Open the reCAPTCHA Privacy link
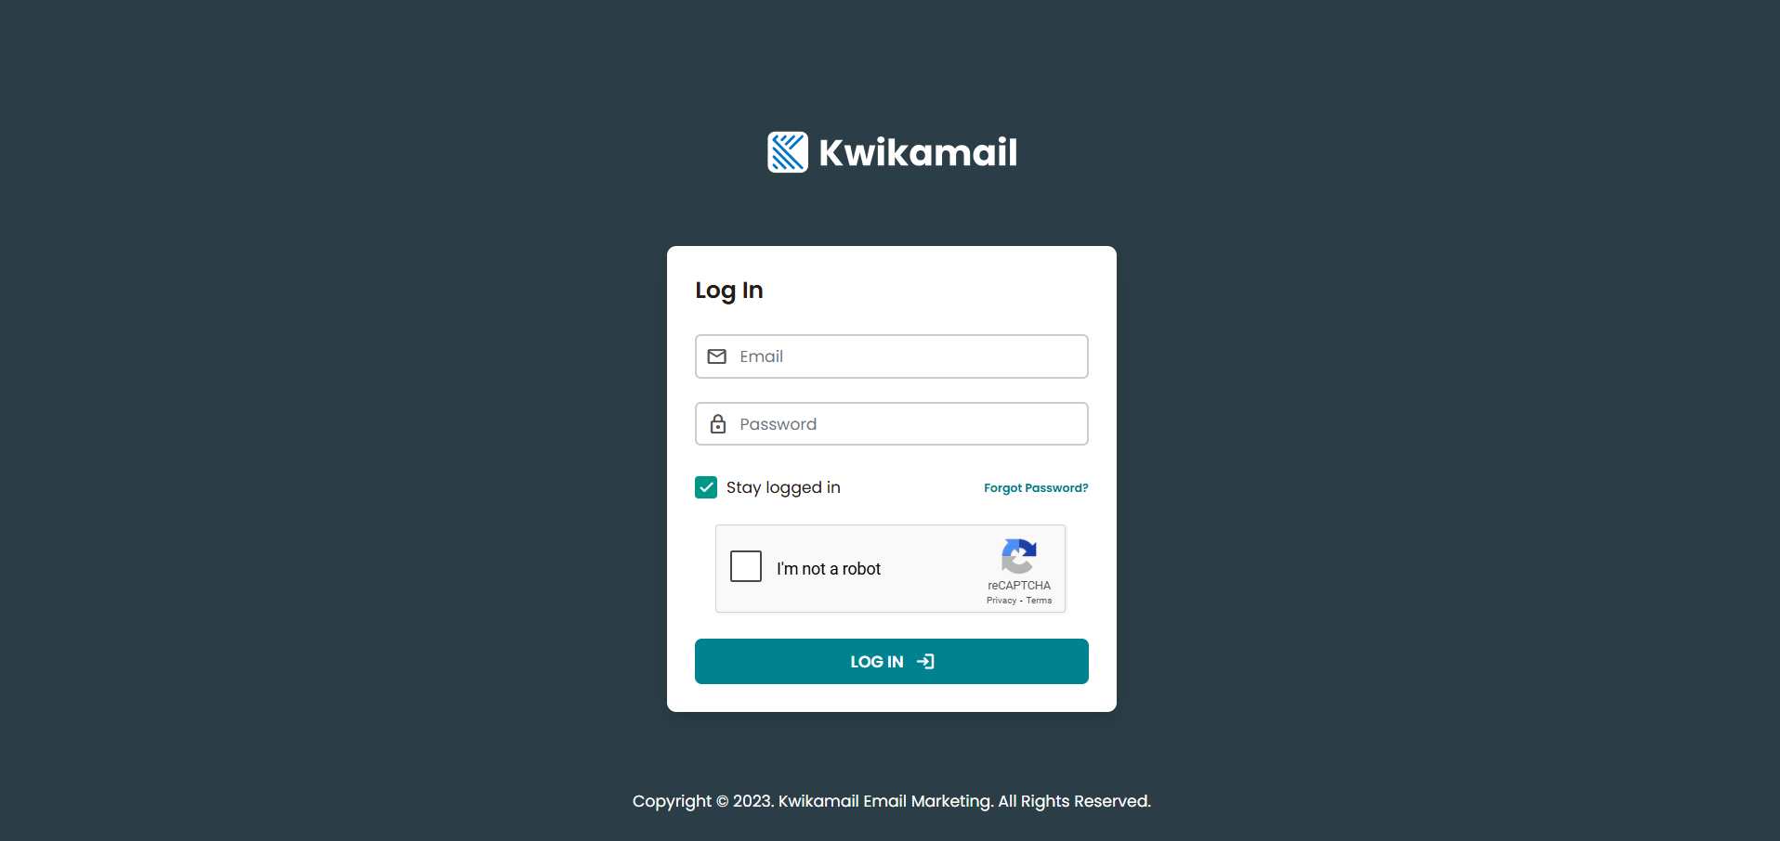1780x841 pixels. [x=1001, y=601]
